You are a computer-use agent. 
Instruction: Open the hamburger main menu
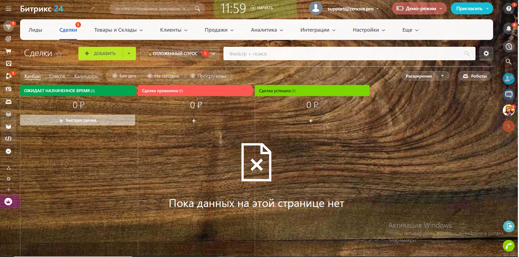coord(9,9)
